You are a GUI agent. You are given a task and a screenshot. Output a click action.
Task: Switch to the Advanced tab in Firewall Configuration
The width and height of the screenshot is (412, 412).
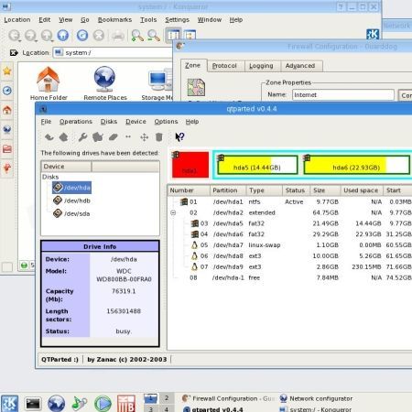tap(300, 66)
